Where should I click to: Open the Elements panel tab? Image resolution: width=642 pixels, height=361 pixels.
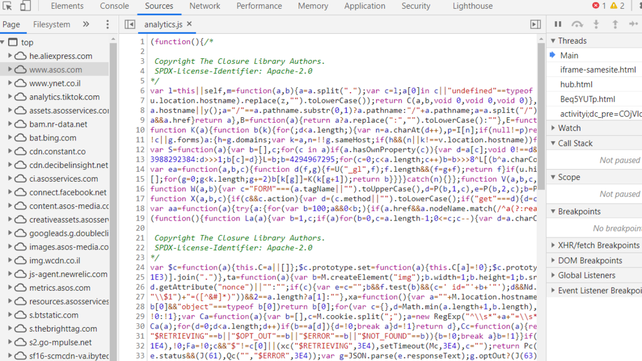(x=67, y=6)
